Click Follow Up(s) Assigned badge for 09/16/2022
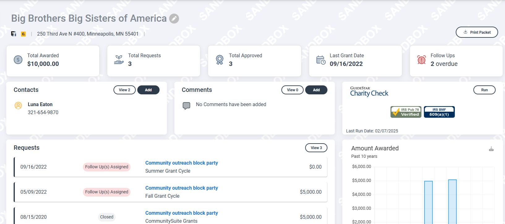 click(x=107, y=167)
